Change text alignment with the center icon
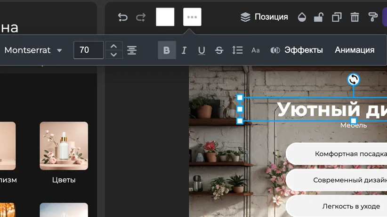Screen dimensions: 387x217 (x=132, y=50)
